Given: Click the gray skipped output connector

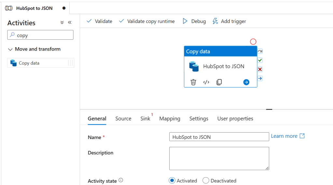Looking at the screenshot, I should 260,51.
